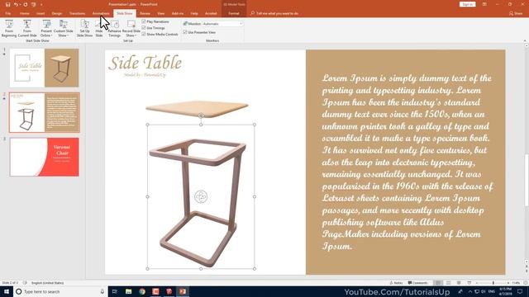Click the Type here to search box
529x297 pixels.
pyautogui.click(x=60, y=291)
